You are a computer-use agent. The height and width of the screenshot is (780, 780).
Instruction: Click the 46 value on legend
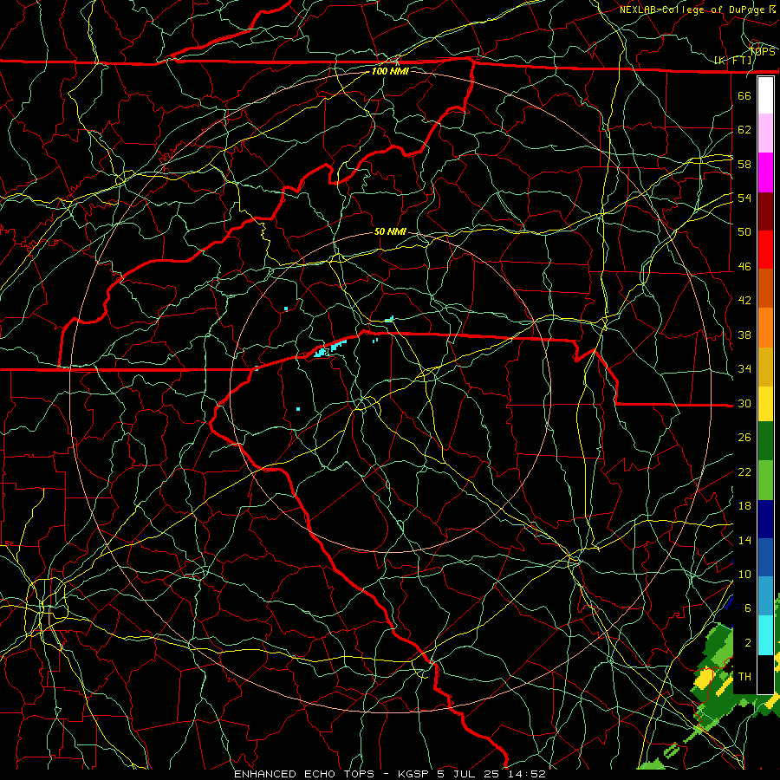coord(744,267)
